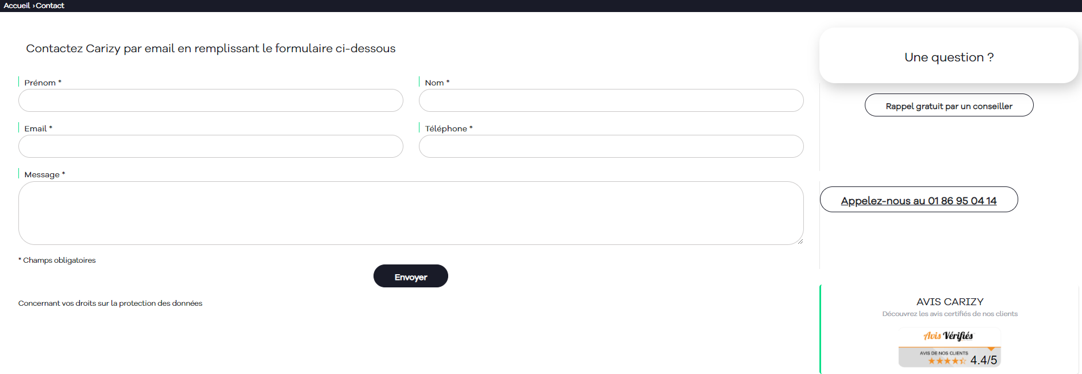Click into the Email input field
1082x374 pixels.
click(x=211, y=146)
